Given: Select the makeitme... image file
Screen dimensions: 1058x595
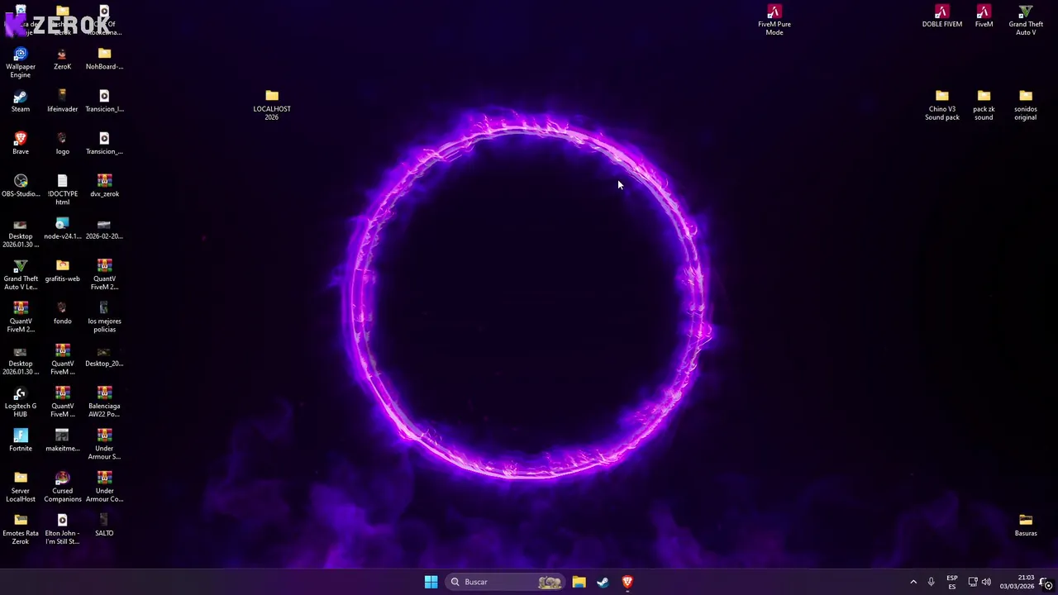Looking at the screenshot, I should (62, 440).
